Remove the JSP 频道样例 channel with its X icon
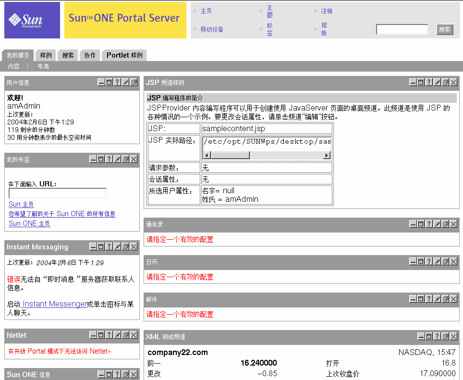Viewport: 463px width, 380px height. [454, 82]
